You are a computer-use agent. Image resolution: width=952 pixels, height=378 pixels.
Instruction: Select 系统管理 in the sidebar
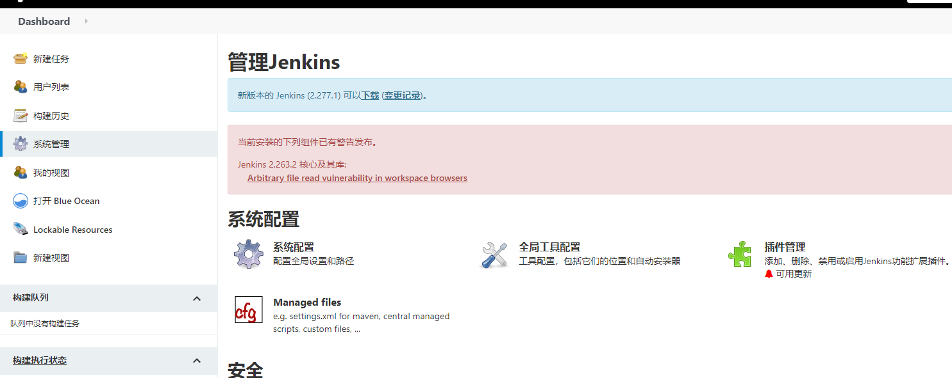coord(51,144)
